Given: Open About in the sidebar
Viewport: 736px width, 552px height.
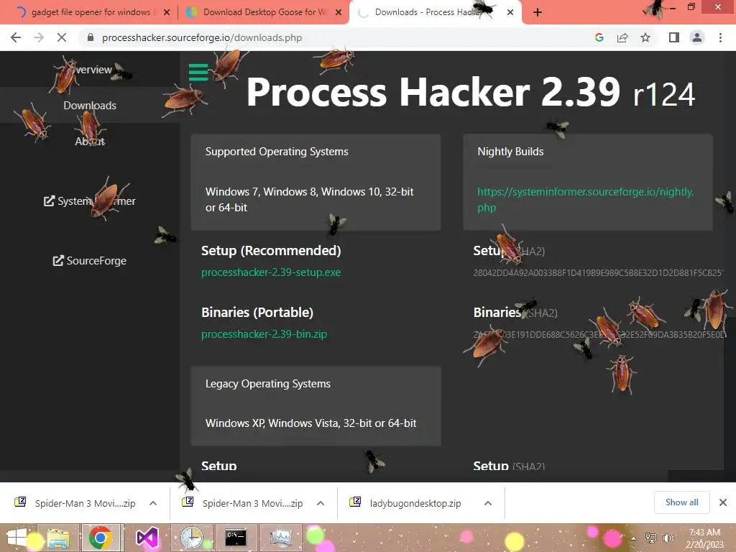Looking at the screenshot, I should 90,142.
